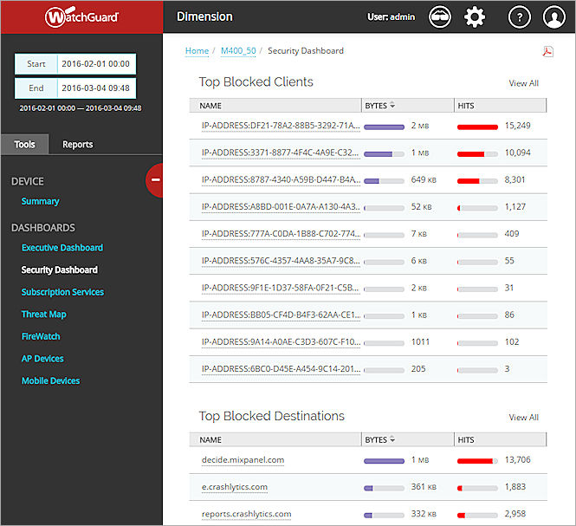
Task: Click the WatchGuard logo
Action: [x=81, y=16]
